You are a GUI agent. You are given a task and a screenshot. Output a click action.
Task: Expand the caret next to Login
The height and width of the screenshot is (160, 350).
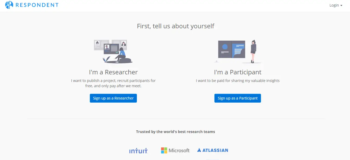(x=341, y=5)
